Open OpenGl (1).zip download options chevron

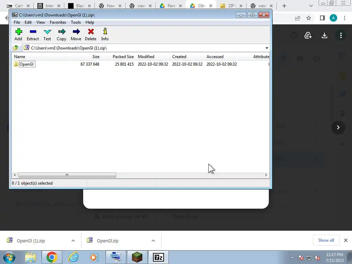73,241
